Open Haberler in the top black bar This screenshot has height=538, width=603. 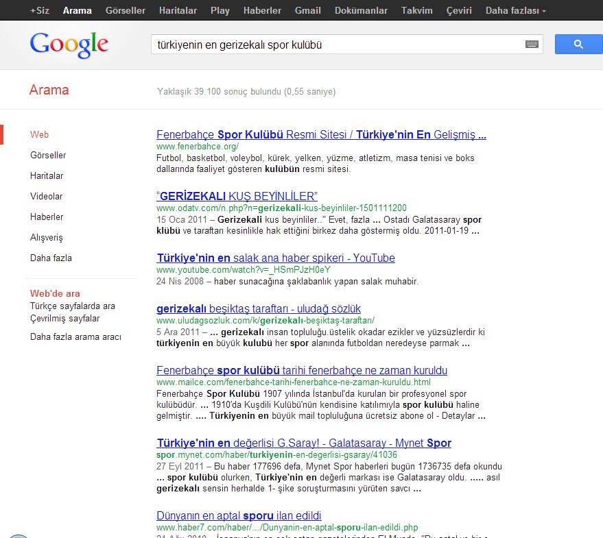[262, 10]
